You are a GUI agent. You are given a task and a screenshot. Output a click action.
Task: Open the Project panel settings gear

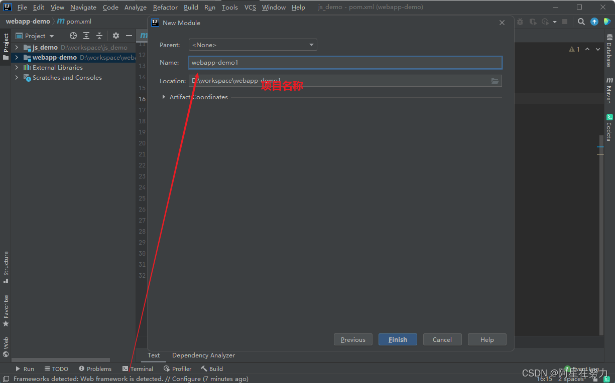tap(116, 36)
